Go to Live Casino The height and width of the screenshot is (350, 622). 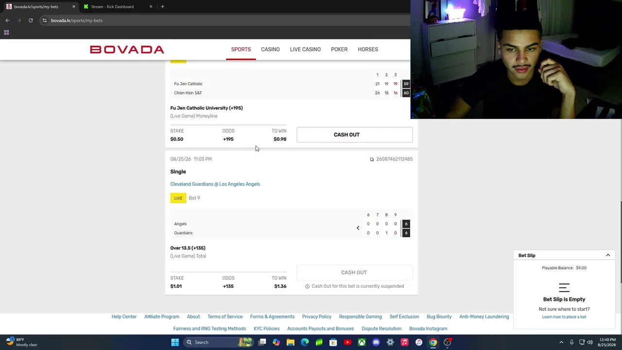[x=305, y=50]
